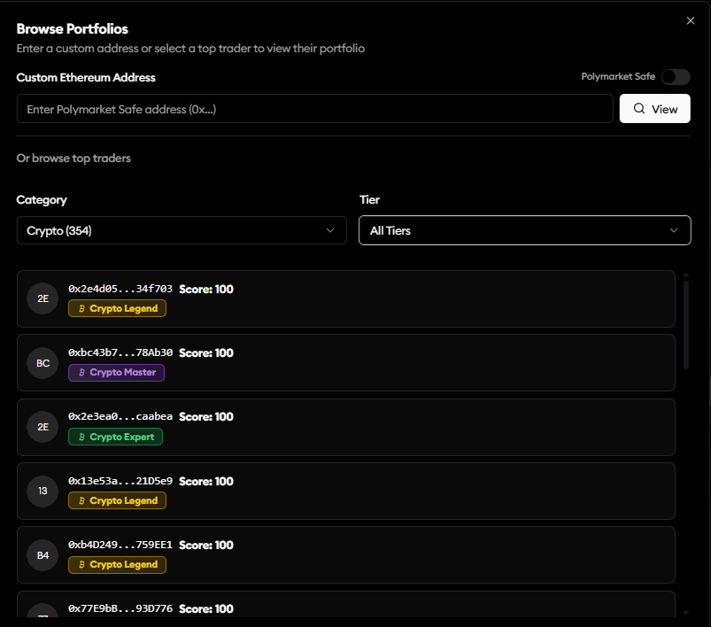Click the Crypto Legend badge under 0xb4D249...759EE1
This screenshot has width=711, height=627.
117,565
